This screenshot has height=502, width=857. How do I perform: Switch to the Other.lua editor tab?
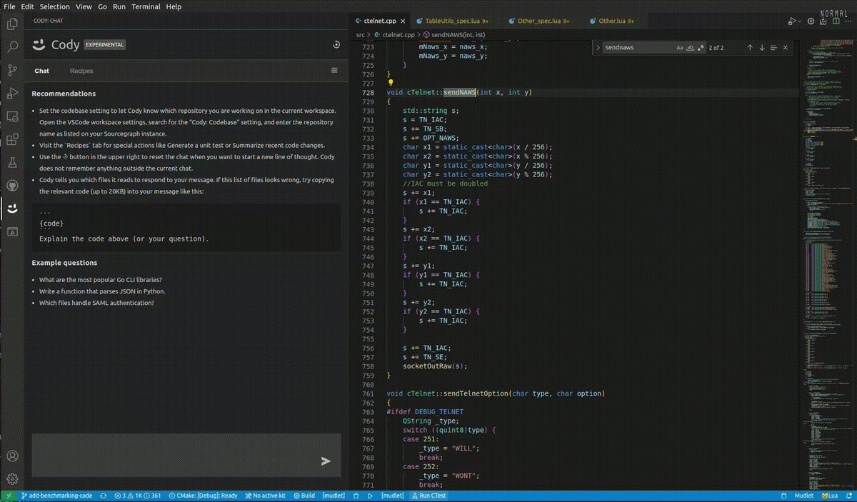(614, 21)
